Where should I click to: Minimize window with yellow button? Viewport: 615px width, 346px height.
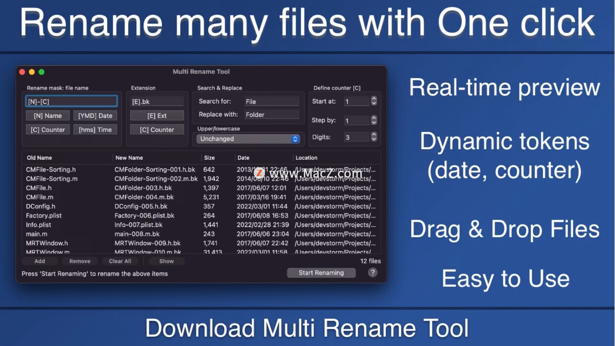pyautogui.click(x=32, y=72)
